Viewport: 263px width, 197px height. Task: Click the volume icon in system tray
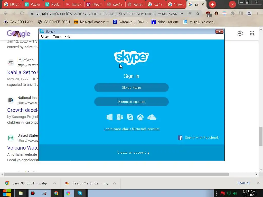coord(235,193)
